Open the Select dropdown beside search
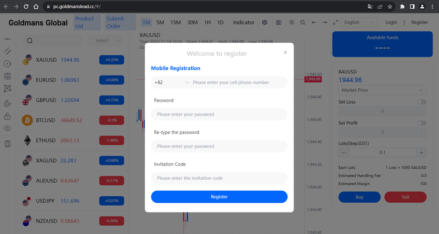The height and width of the screenshot is (234, 439). click(x=106, y=41)
